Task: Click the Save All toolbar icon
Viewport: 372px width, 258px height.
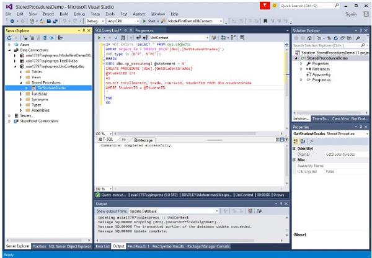Action: pos(55,21)
